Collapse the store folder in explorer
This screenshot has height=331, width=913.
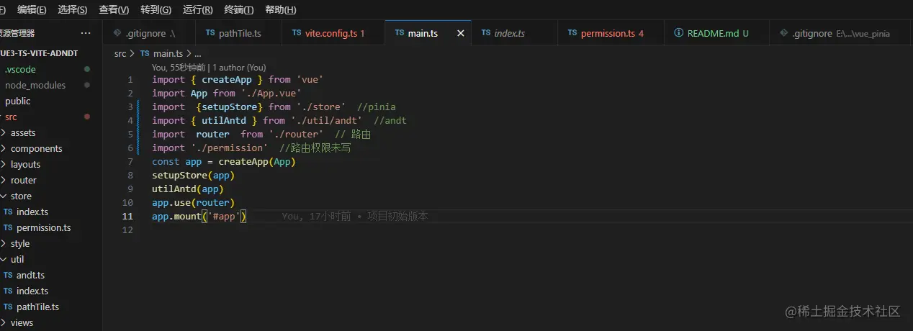(x=21, y=196)
